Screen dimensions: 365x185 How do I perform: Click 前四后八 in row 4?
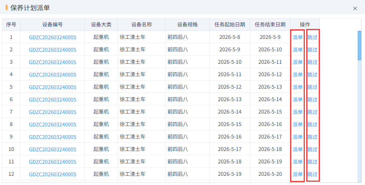click(x=178, y=74)
